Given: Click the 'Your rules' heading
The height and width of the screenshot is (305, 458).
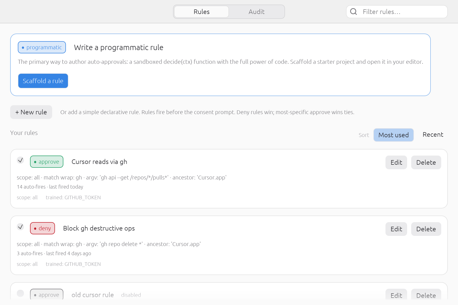Looking at the screenshot, I should coord(24,133).
